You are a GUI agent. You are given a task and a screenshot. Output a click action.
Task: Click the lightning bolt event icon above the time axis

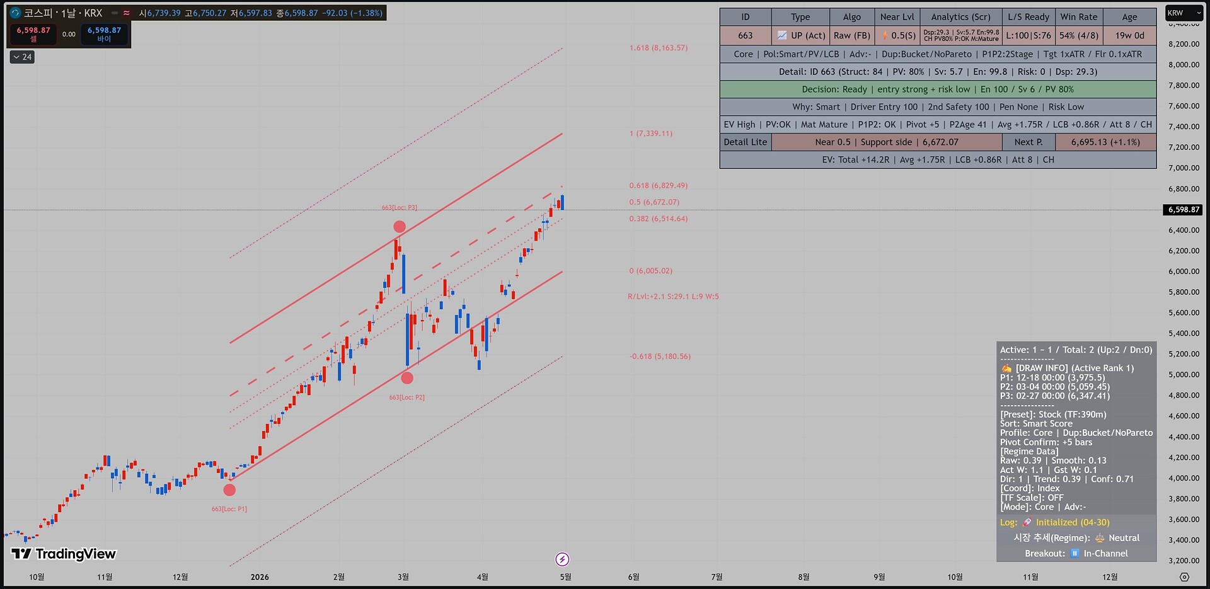coord(562,559)
